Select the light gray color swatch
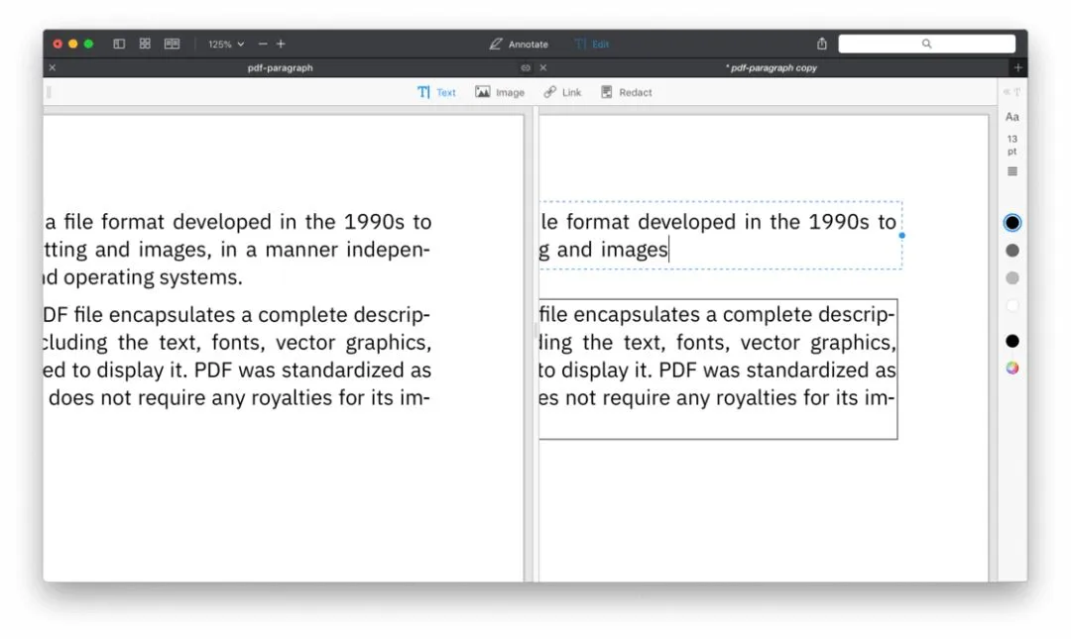The width and height of the screenshot is (1071, 639). coord(1012,277)
